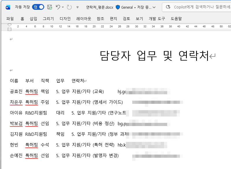Open the Quick Access Toolbar customize chevron
This screenshot has width=231, height=169.
tap(77, 7)
